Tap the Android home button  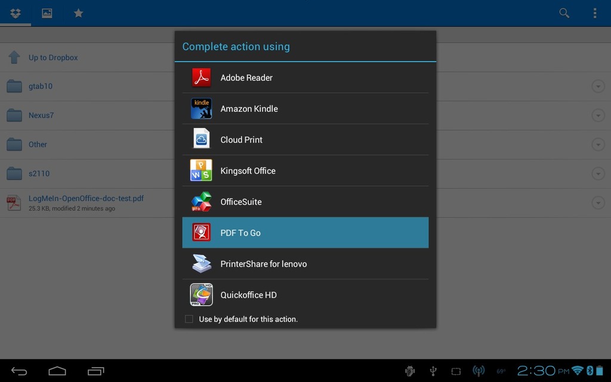pyautogui.click(x=57, y=371)
